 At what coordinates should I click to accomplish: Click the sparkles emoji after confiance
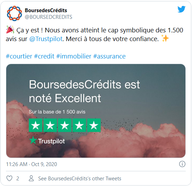(165, 38)
